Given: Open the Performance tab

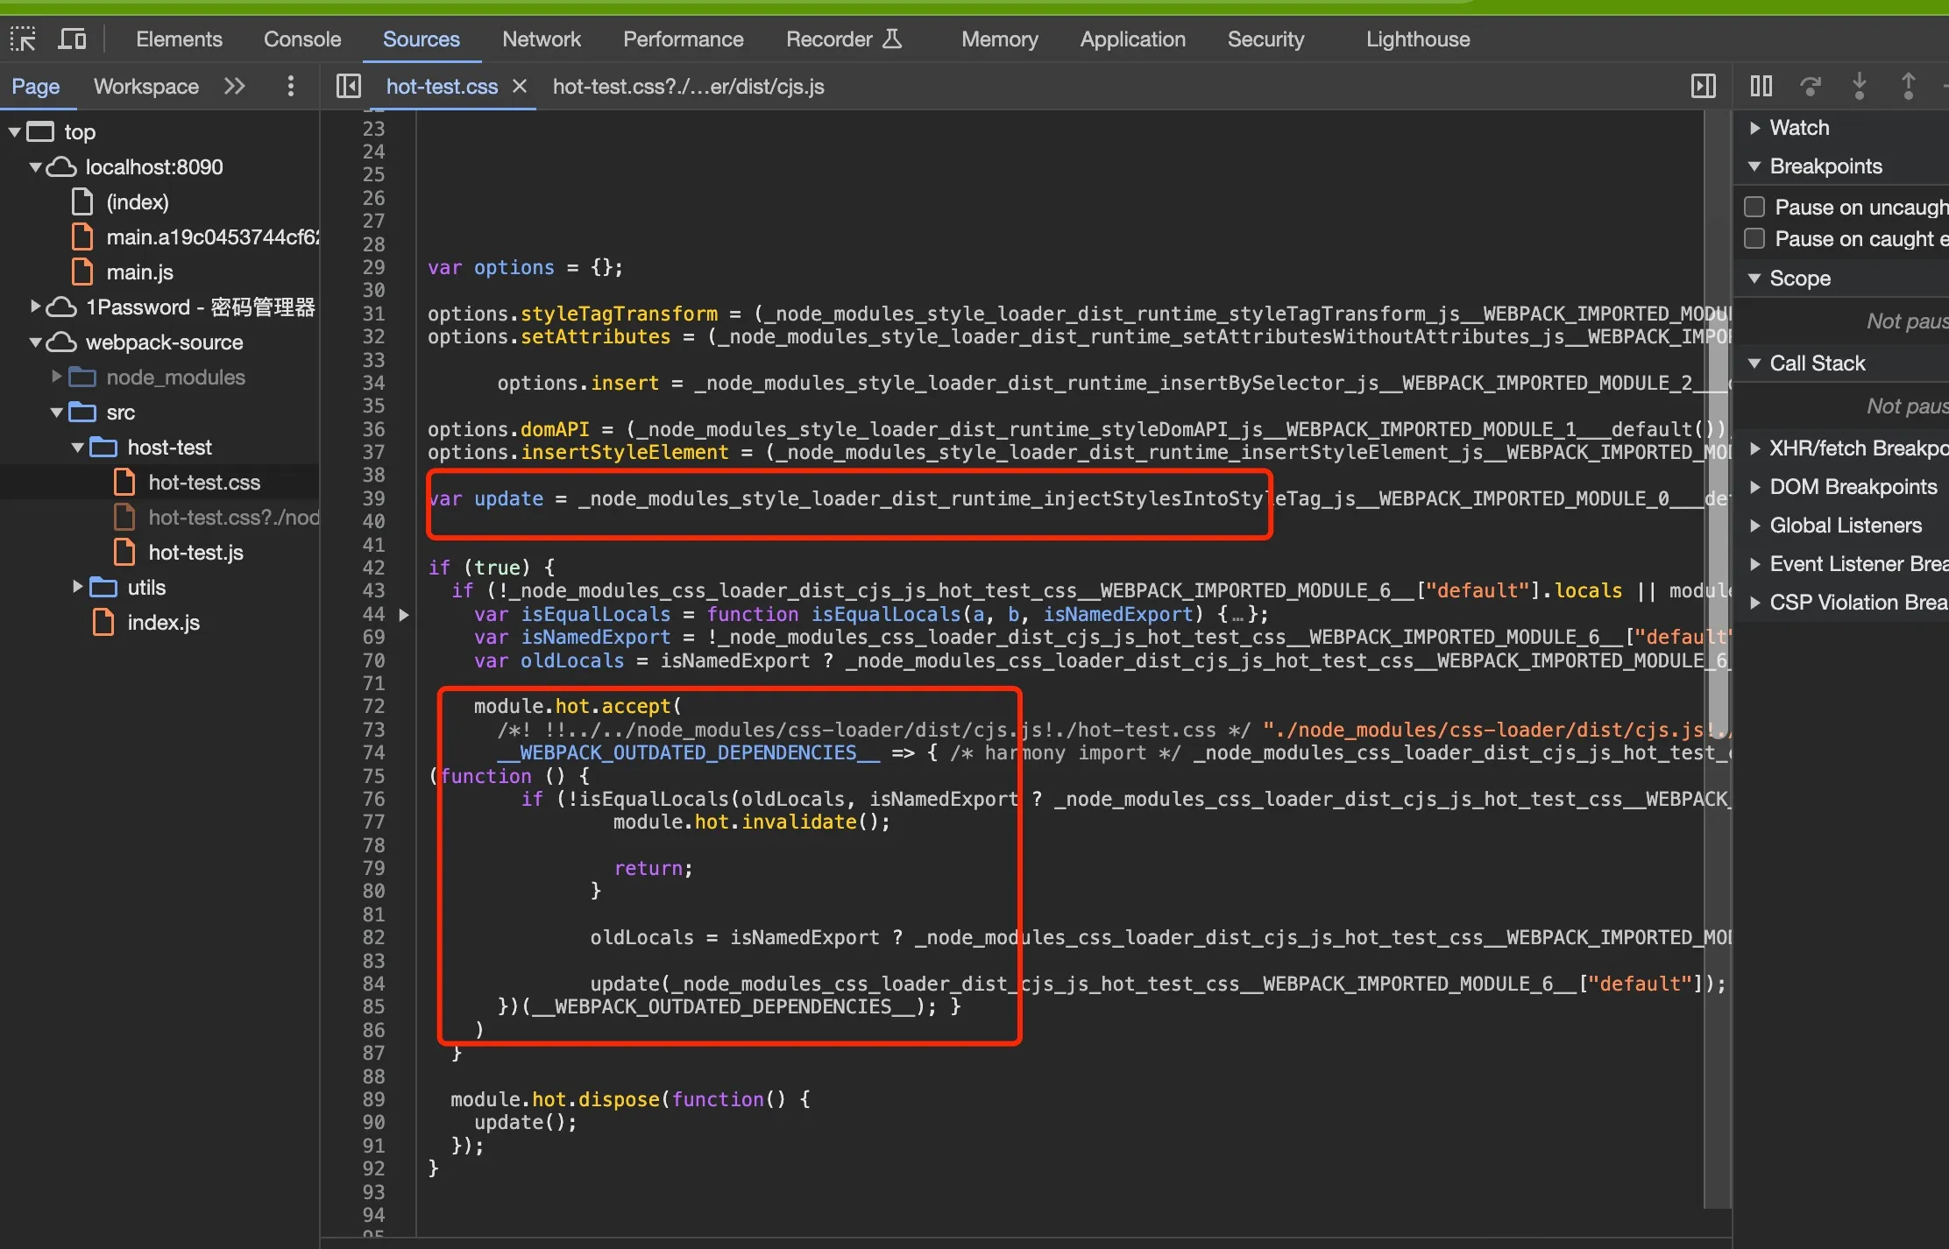Looking at the screenshot, I should click(x=684, y=39).
